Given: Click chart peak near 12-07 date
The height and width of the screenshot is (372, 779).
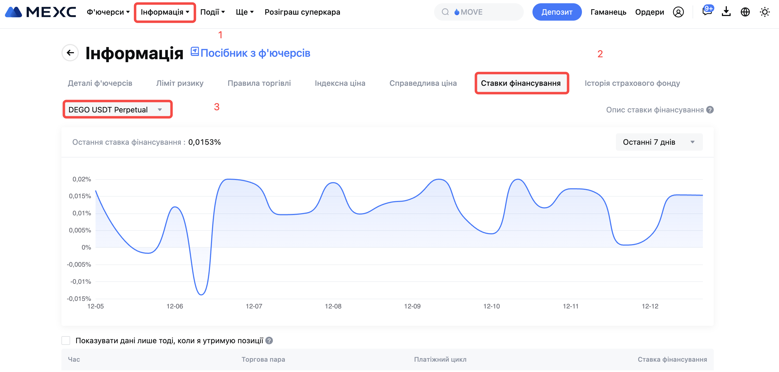Looking at the screenshot, I should [x=229, y=179].
